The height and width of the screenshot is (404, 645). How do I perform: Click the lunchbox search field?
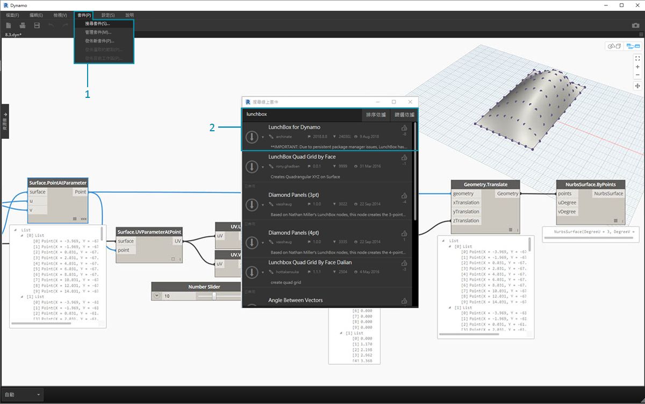click(x=302, y=115)
